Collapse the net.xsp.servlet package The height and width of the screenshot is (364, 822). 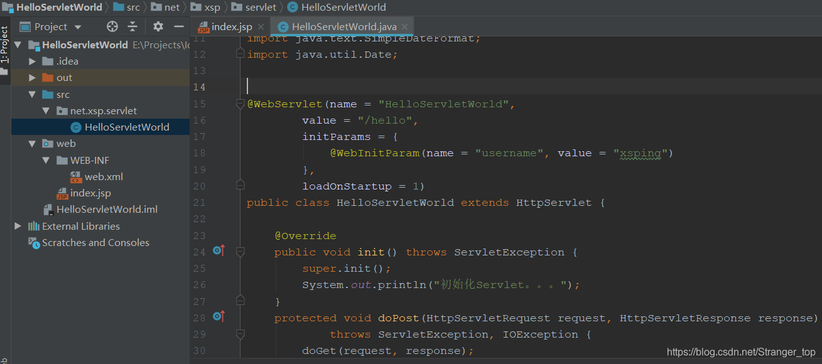[46, 110]
